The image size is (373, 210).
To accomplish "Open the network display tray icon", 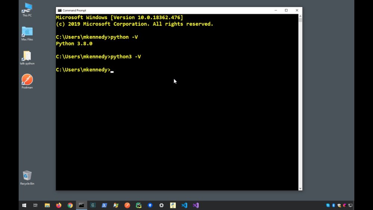I will coord(350,205).
